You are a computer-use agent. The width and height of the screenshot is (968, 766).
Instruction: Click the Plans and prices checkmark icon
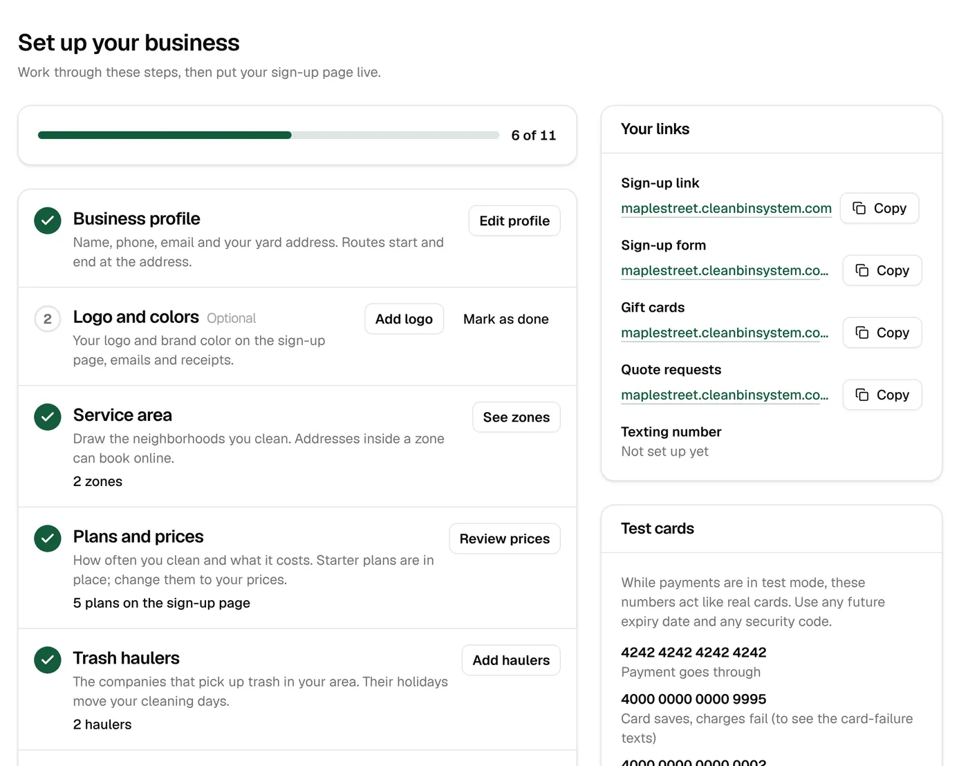tap(48, 539)
